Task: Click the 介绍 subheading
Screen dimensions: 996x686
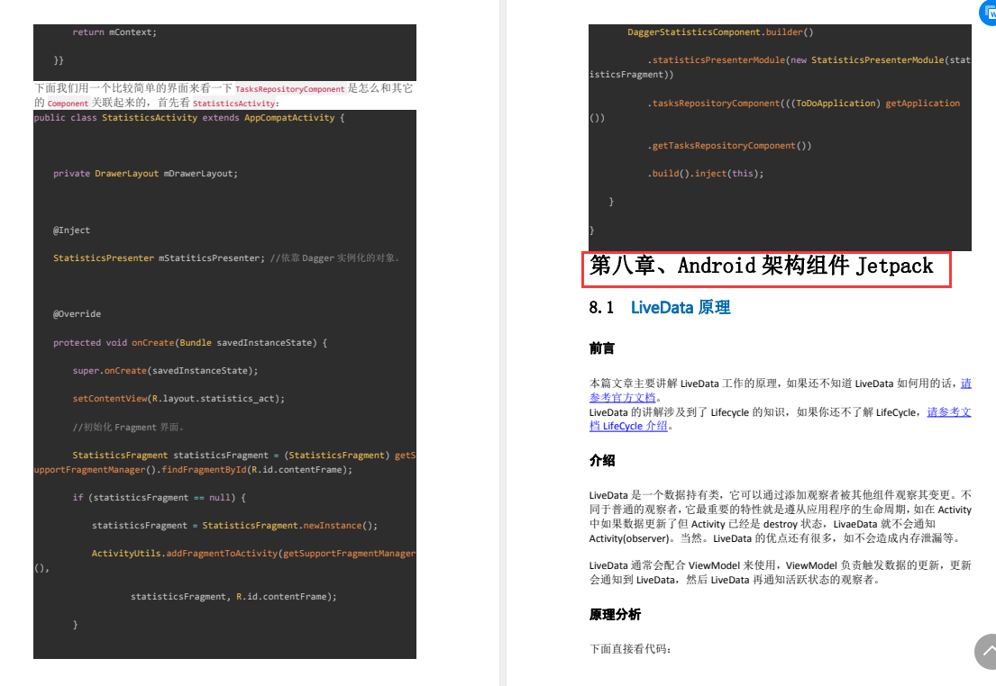Action: [x=601, y=461]
